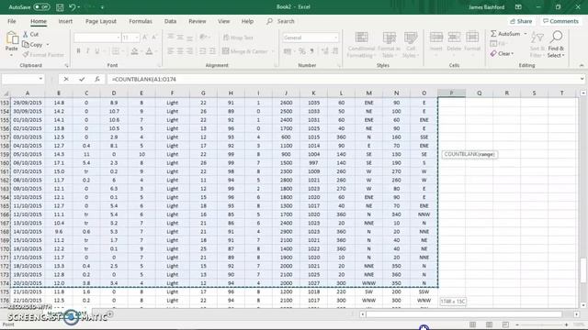This screenshot has height=330, width=588.
Task: Open the Name Box dropdown
Action: 40,79
